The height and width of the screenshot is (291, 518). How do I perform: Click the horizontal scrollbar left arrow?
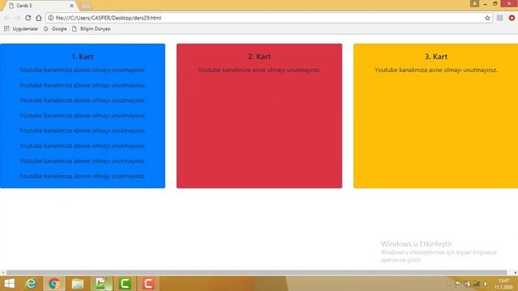pyautogui.click(x=3, y=272)
